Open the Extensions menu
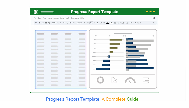 (x=75, y=18)
